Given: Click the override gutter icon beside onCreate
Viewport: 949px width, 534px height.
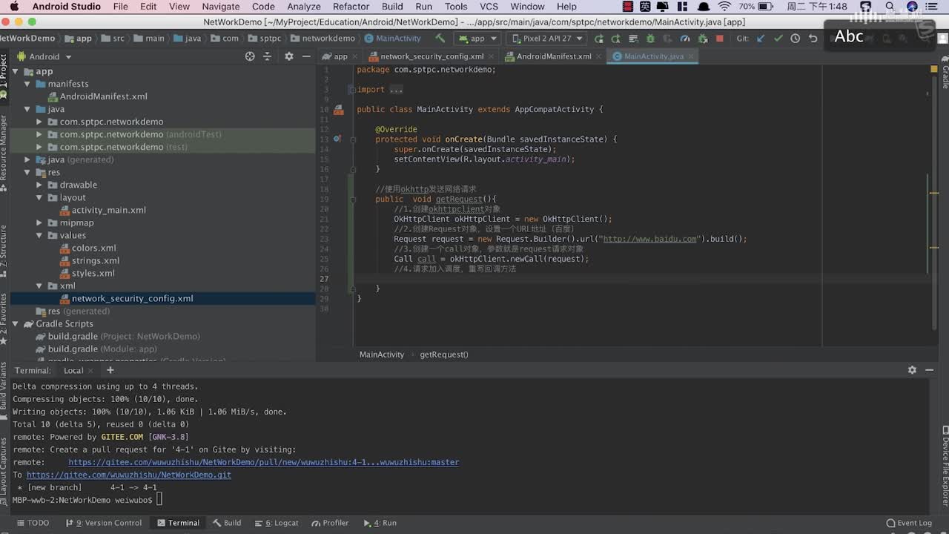Looking at the screenshot, I should pyautogui.click(x=337, y=139).
